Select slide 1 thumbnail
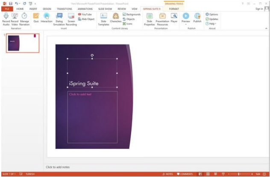This screenshot has width=270, height=177. [23, 43]
